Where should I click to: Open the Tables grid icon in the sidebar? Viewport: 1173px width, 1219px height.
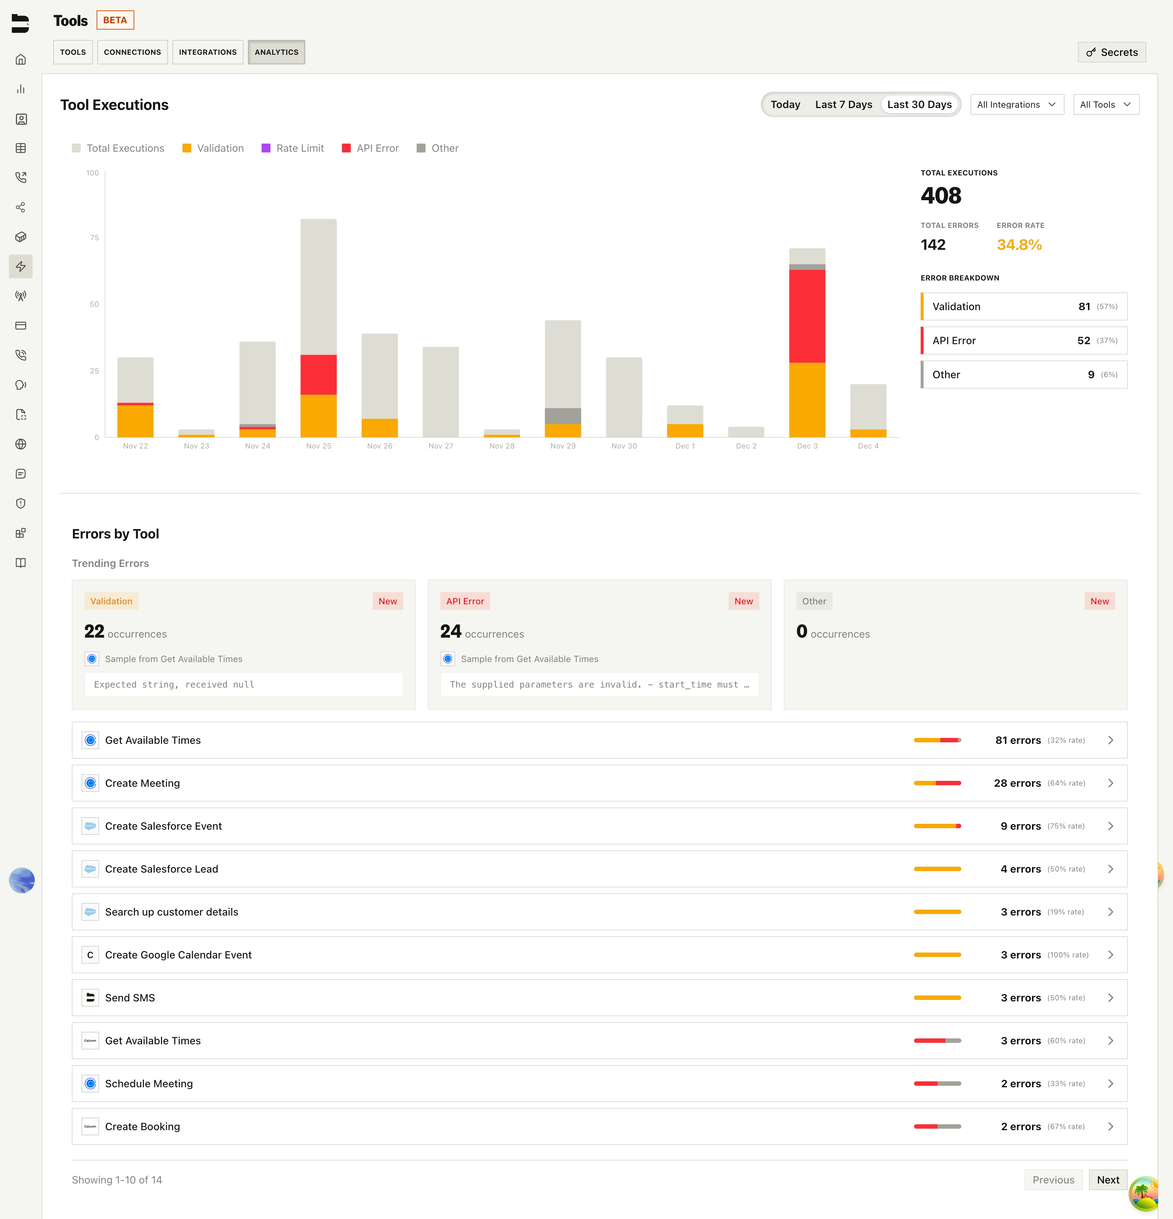(21, 148)
